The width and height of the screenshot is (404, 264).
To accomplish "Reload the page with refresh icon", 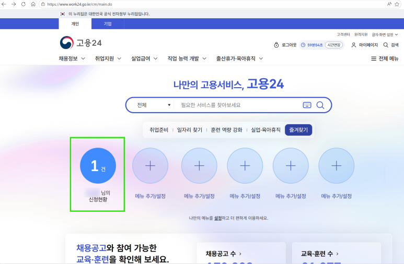I will tap(24, 4).
